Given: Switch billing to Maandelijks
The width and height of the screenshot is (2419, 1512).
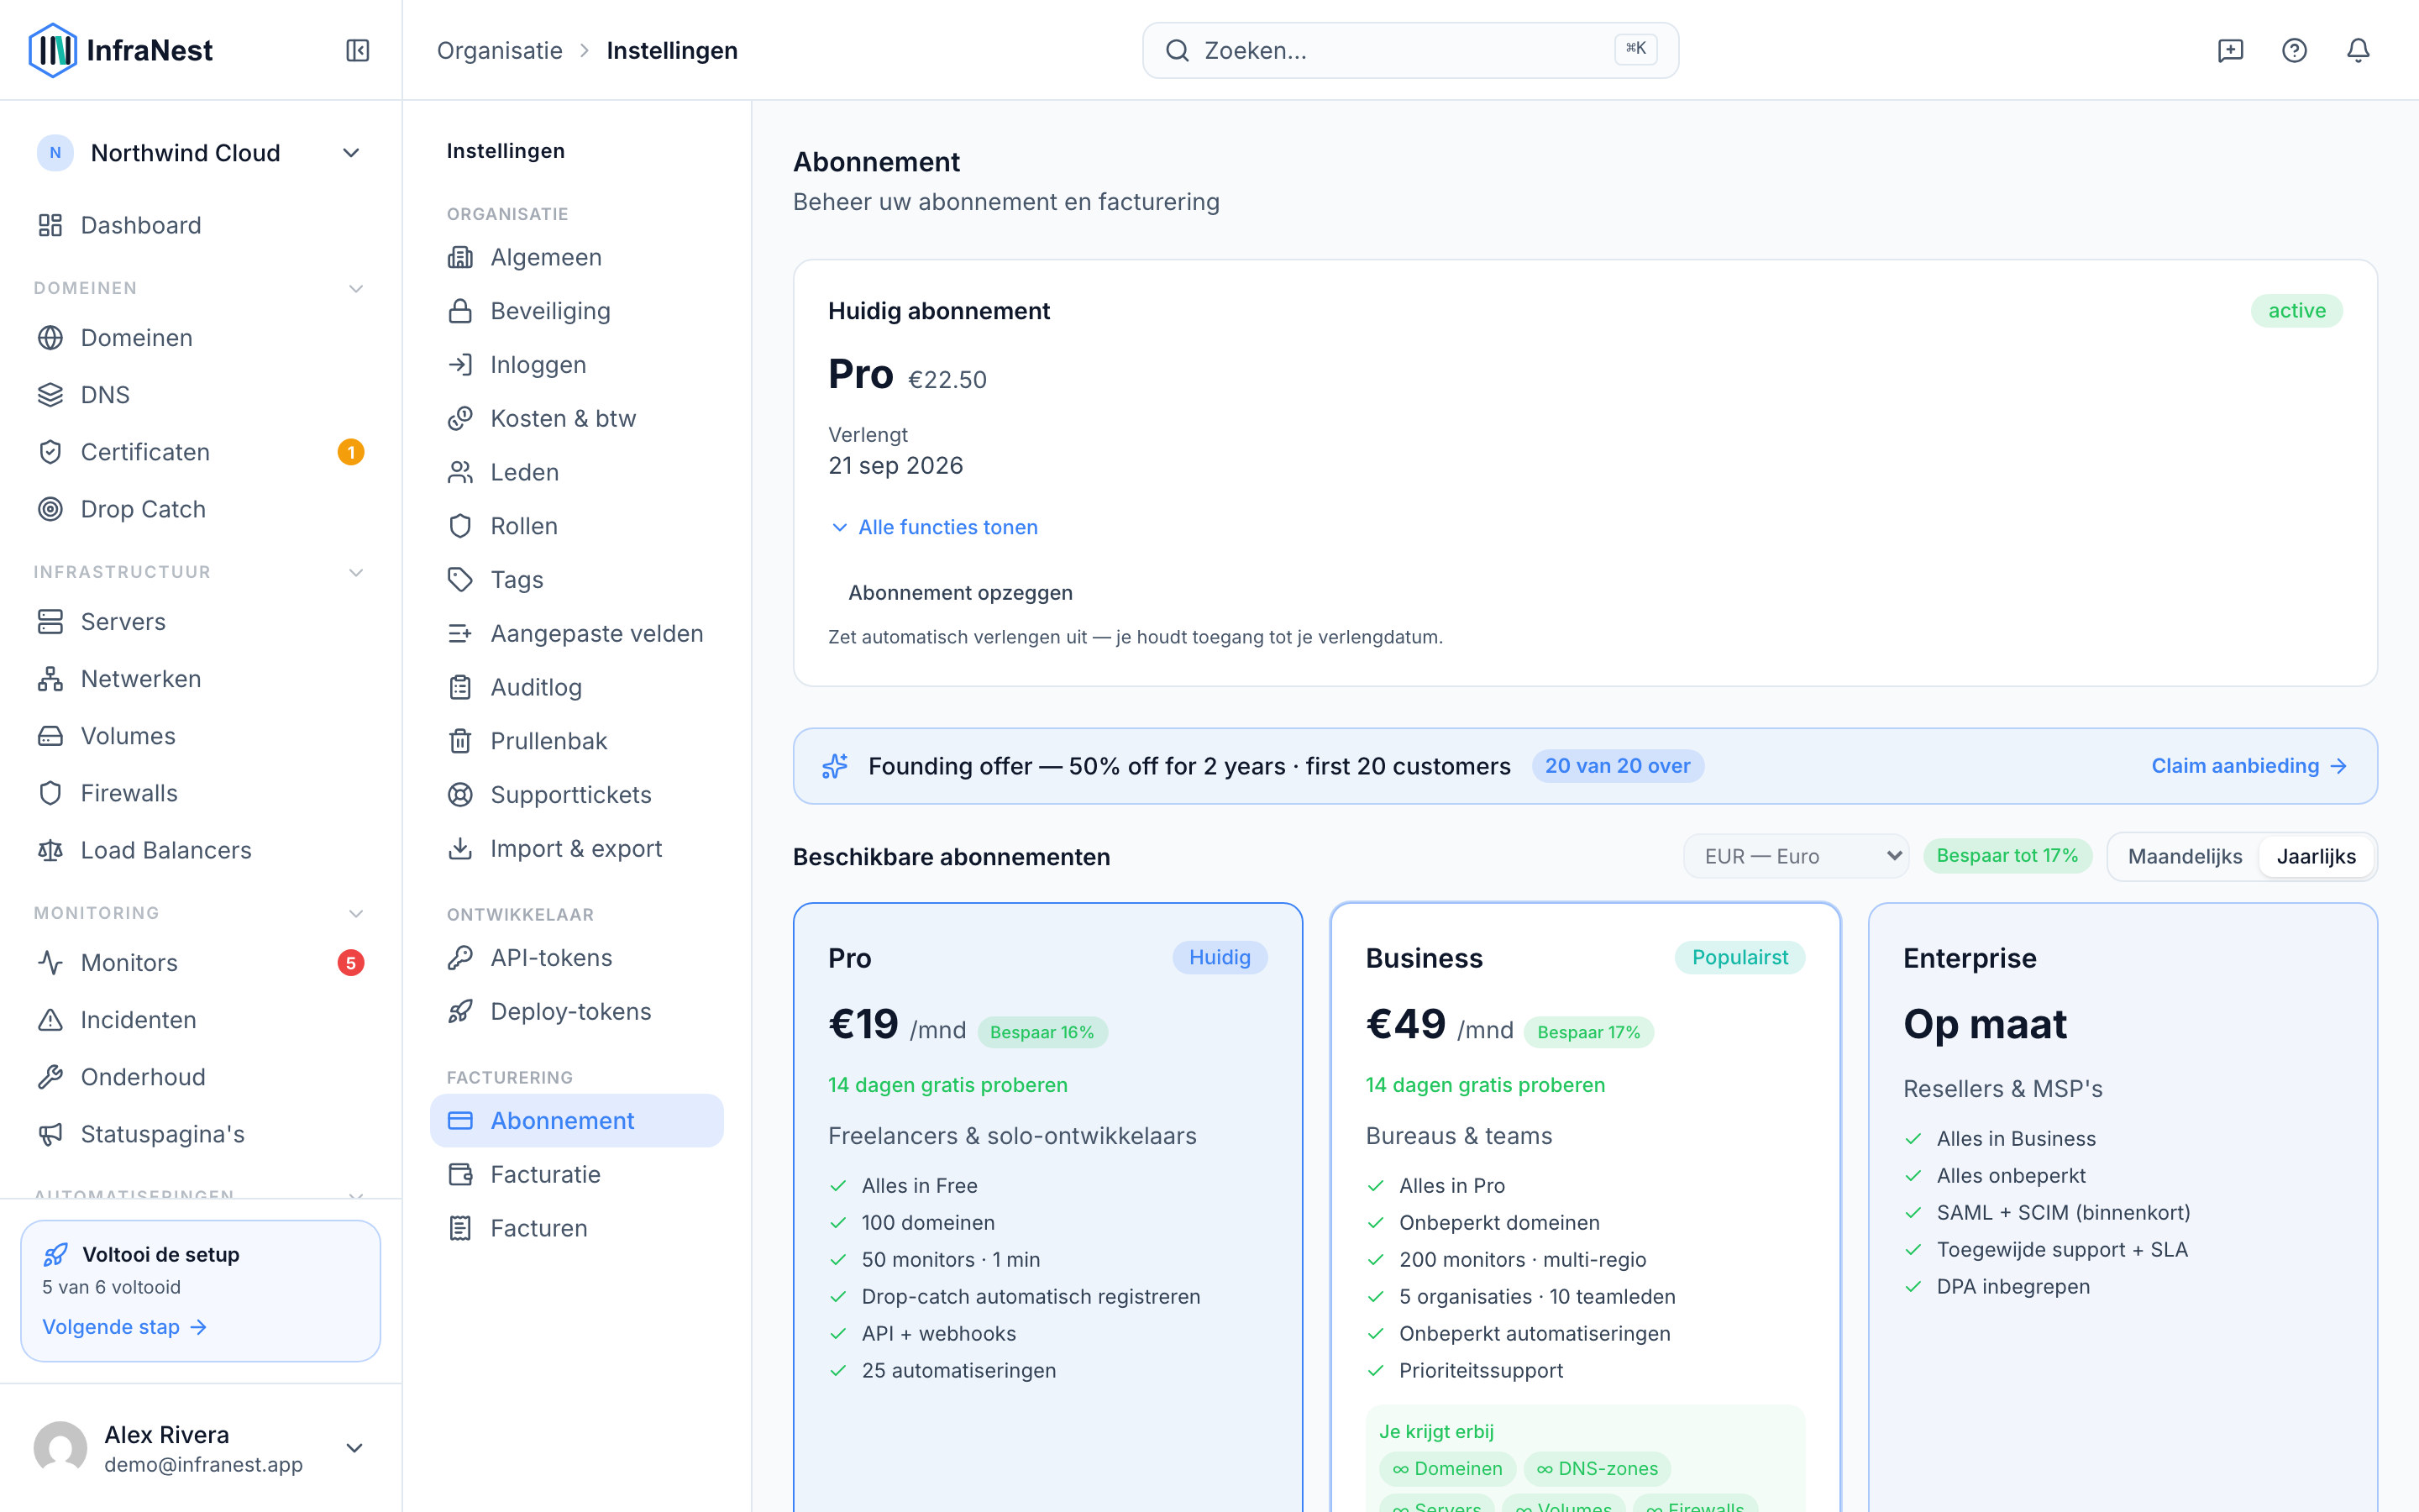Looking at the screenshot, I should pos(2184,857).
